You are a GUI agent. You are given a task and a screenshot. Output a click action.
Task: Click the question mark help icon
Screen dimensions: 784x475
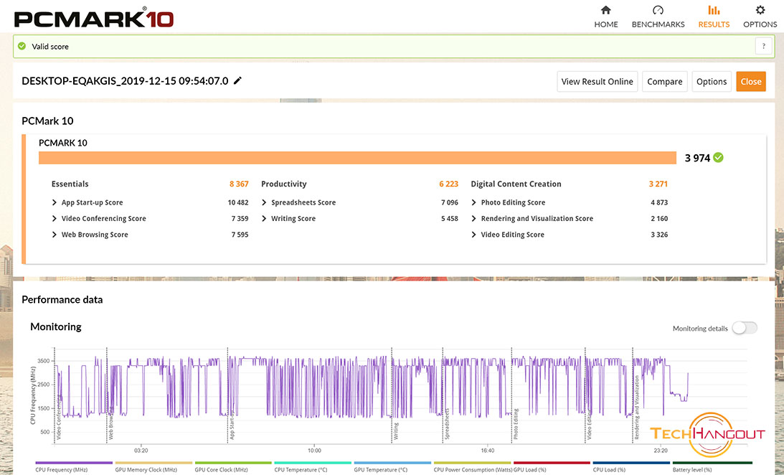coord(763,47)
